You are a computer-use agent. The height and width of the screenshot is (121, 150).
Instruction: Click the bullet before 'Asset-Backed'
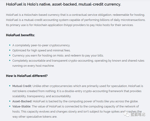coord(10,101)
